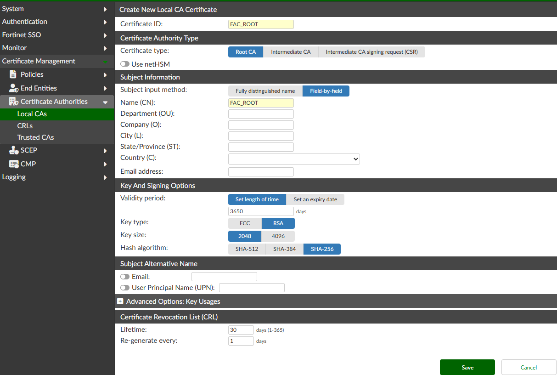The width and height of the screenshot is (557, 375).
Task: Click the City (L) field
Action: click(x=261, y=136)
